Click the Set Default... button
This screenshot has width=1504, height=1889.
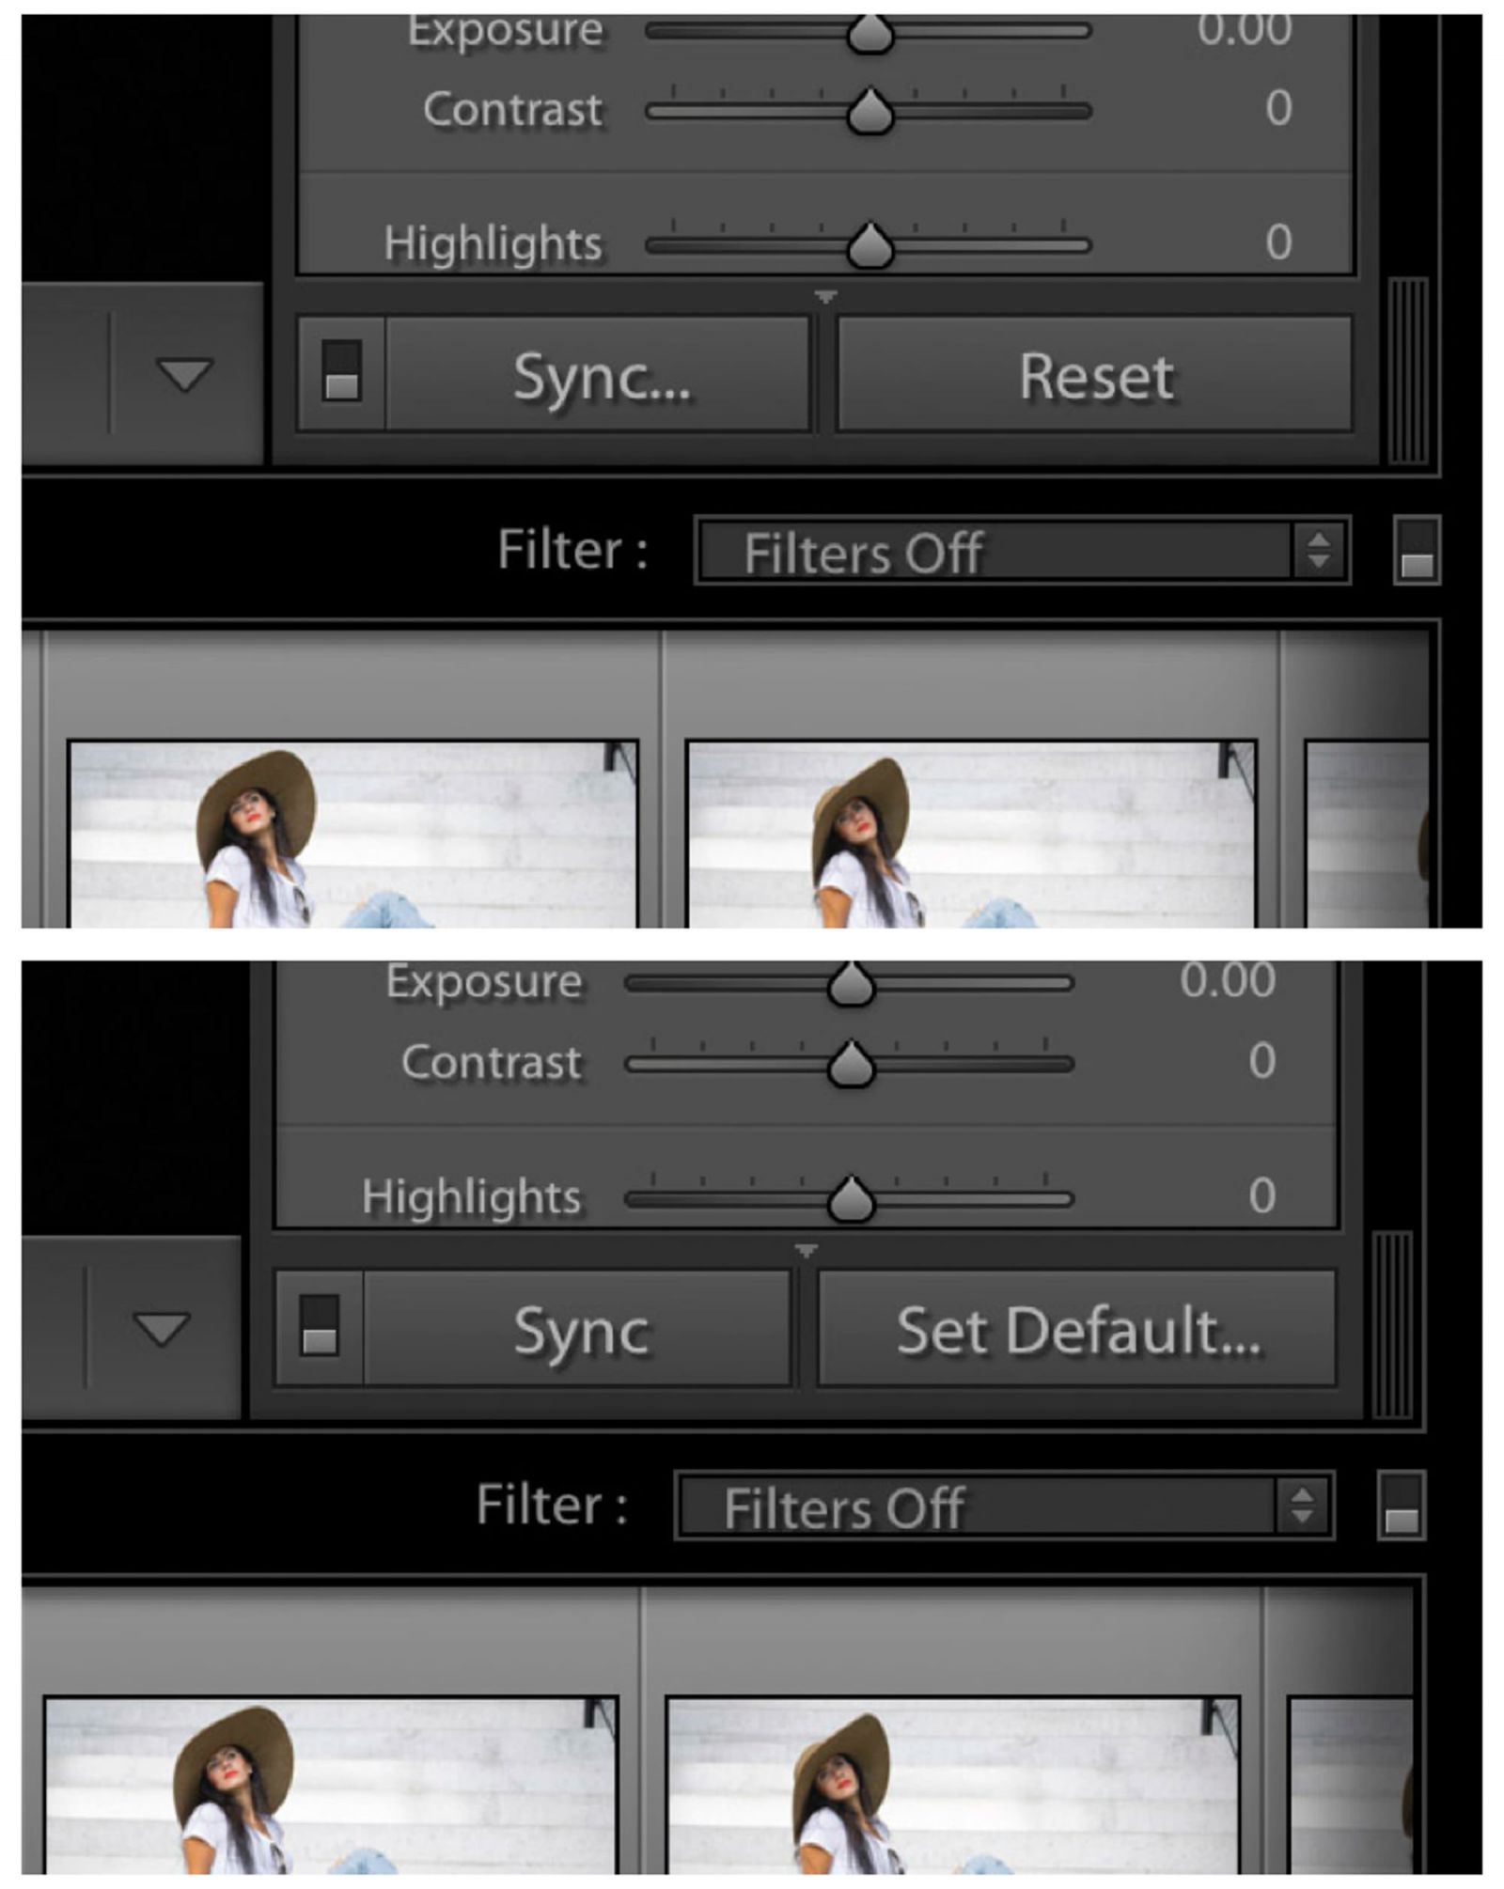pos(1077,1328)
